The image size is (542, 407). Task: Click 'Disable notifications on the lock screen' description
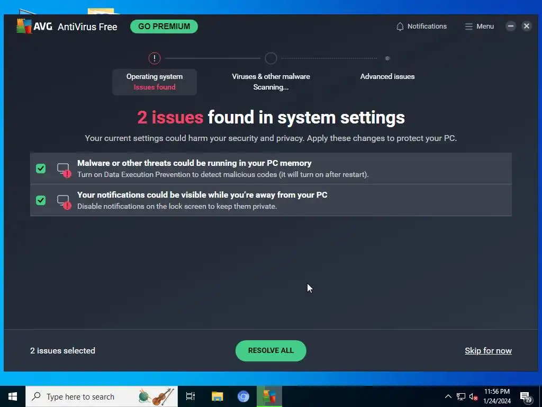click(x=177, y=206)
